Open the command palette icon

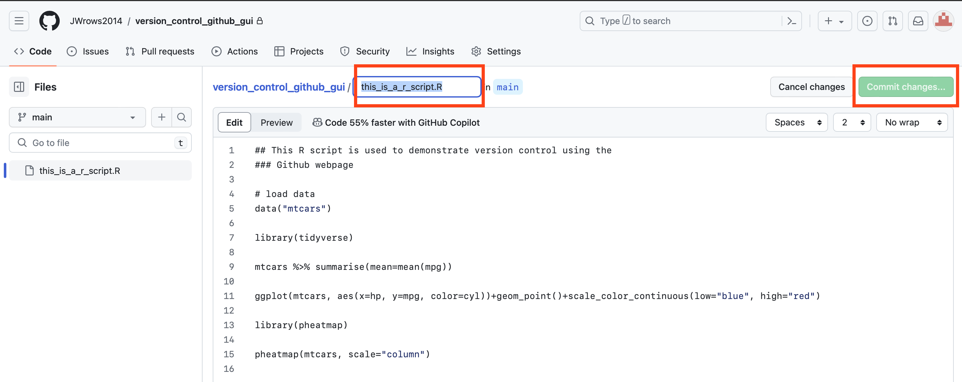pos(791,21)
